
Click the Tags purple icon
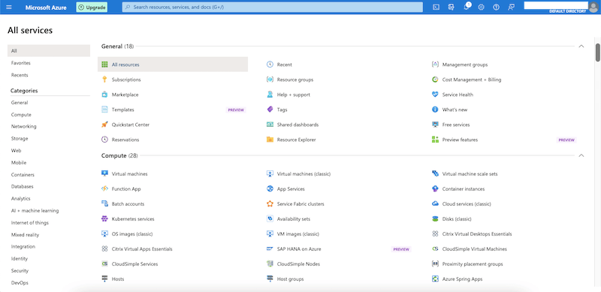tap(270, 110)
